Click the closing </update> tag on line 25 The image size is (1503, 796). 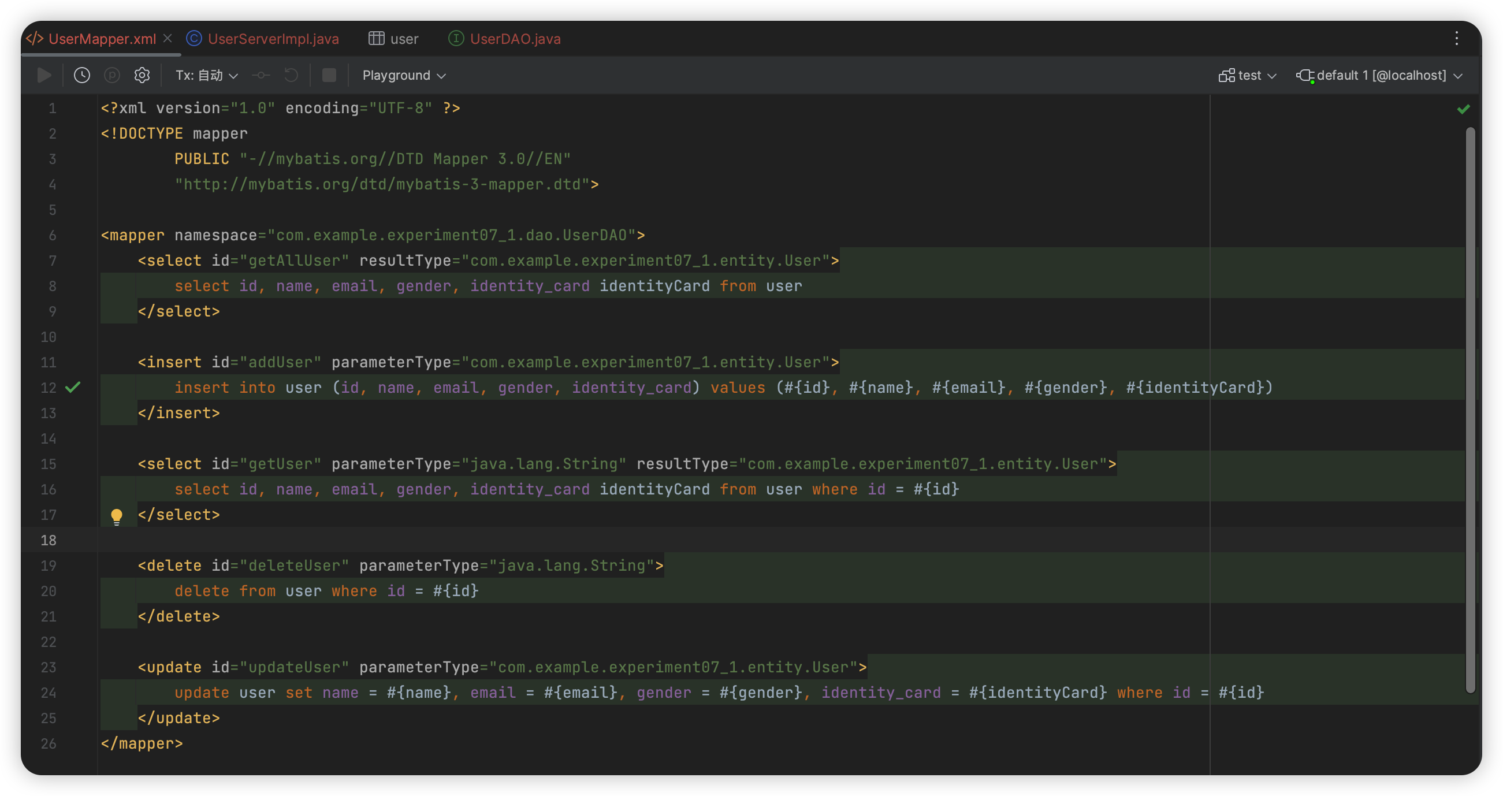178,717
